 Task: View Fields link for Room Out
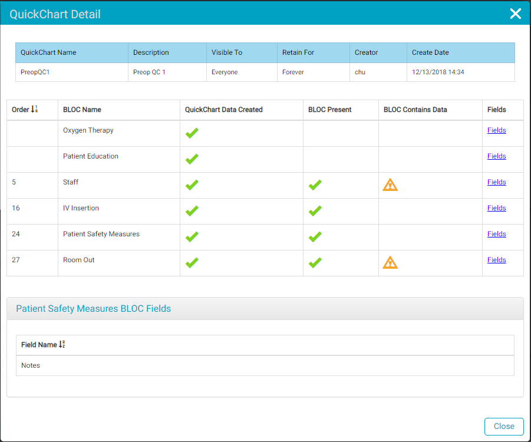click(x=496, y=260)
